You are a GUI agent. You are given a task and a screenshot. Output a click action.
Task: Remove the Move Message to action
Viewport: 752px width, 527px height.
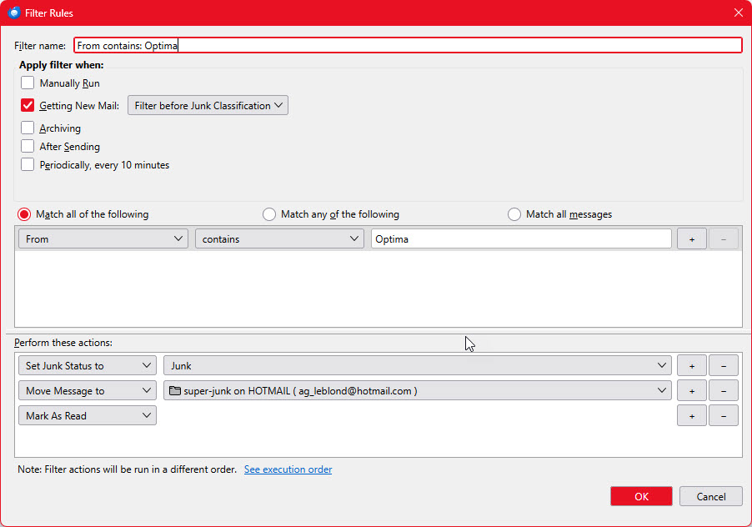[723, 390]
